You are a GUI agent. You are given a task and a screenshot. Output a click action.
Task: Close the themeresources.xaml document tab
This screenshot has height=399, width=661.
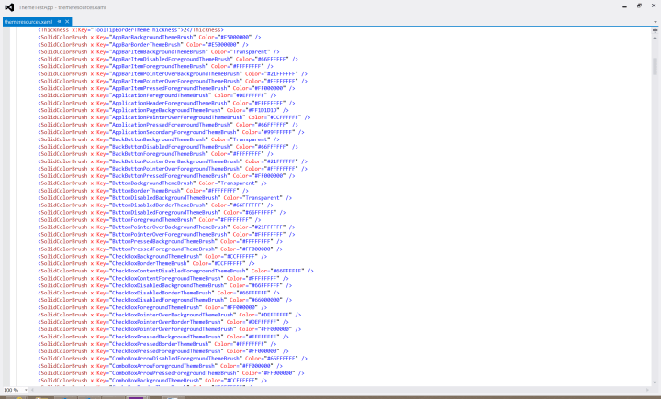[67, 20]
